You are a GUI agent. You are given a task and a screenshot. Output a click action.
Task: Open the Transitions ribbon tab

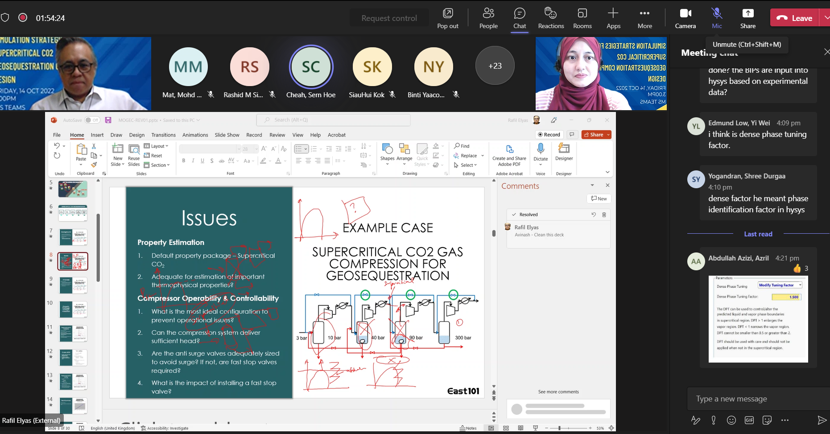(x=164, y=135)
